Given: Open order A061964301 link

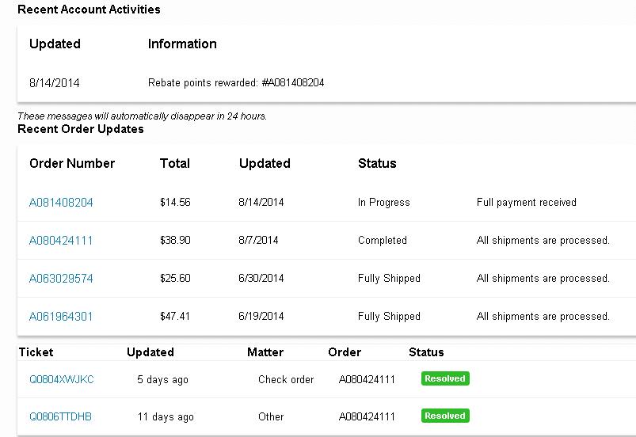Looking at the screenshot, I should pyautogui.click(x=61, y=317).
